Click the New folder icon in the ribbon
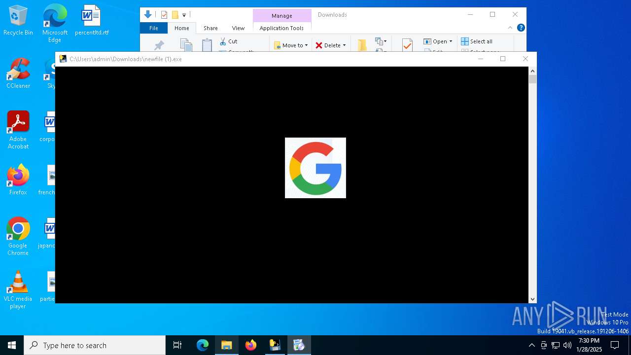 pos(362,45)
